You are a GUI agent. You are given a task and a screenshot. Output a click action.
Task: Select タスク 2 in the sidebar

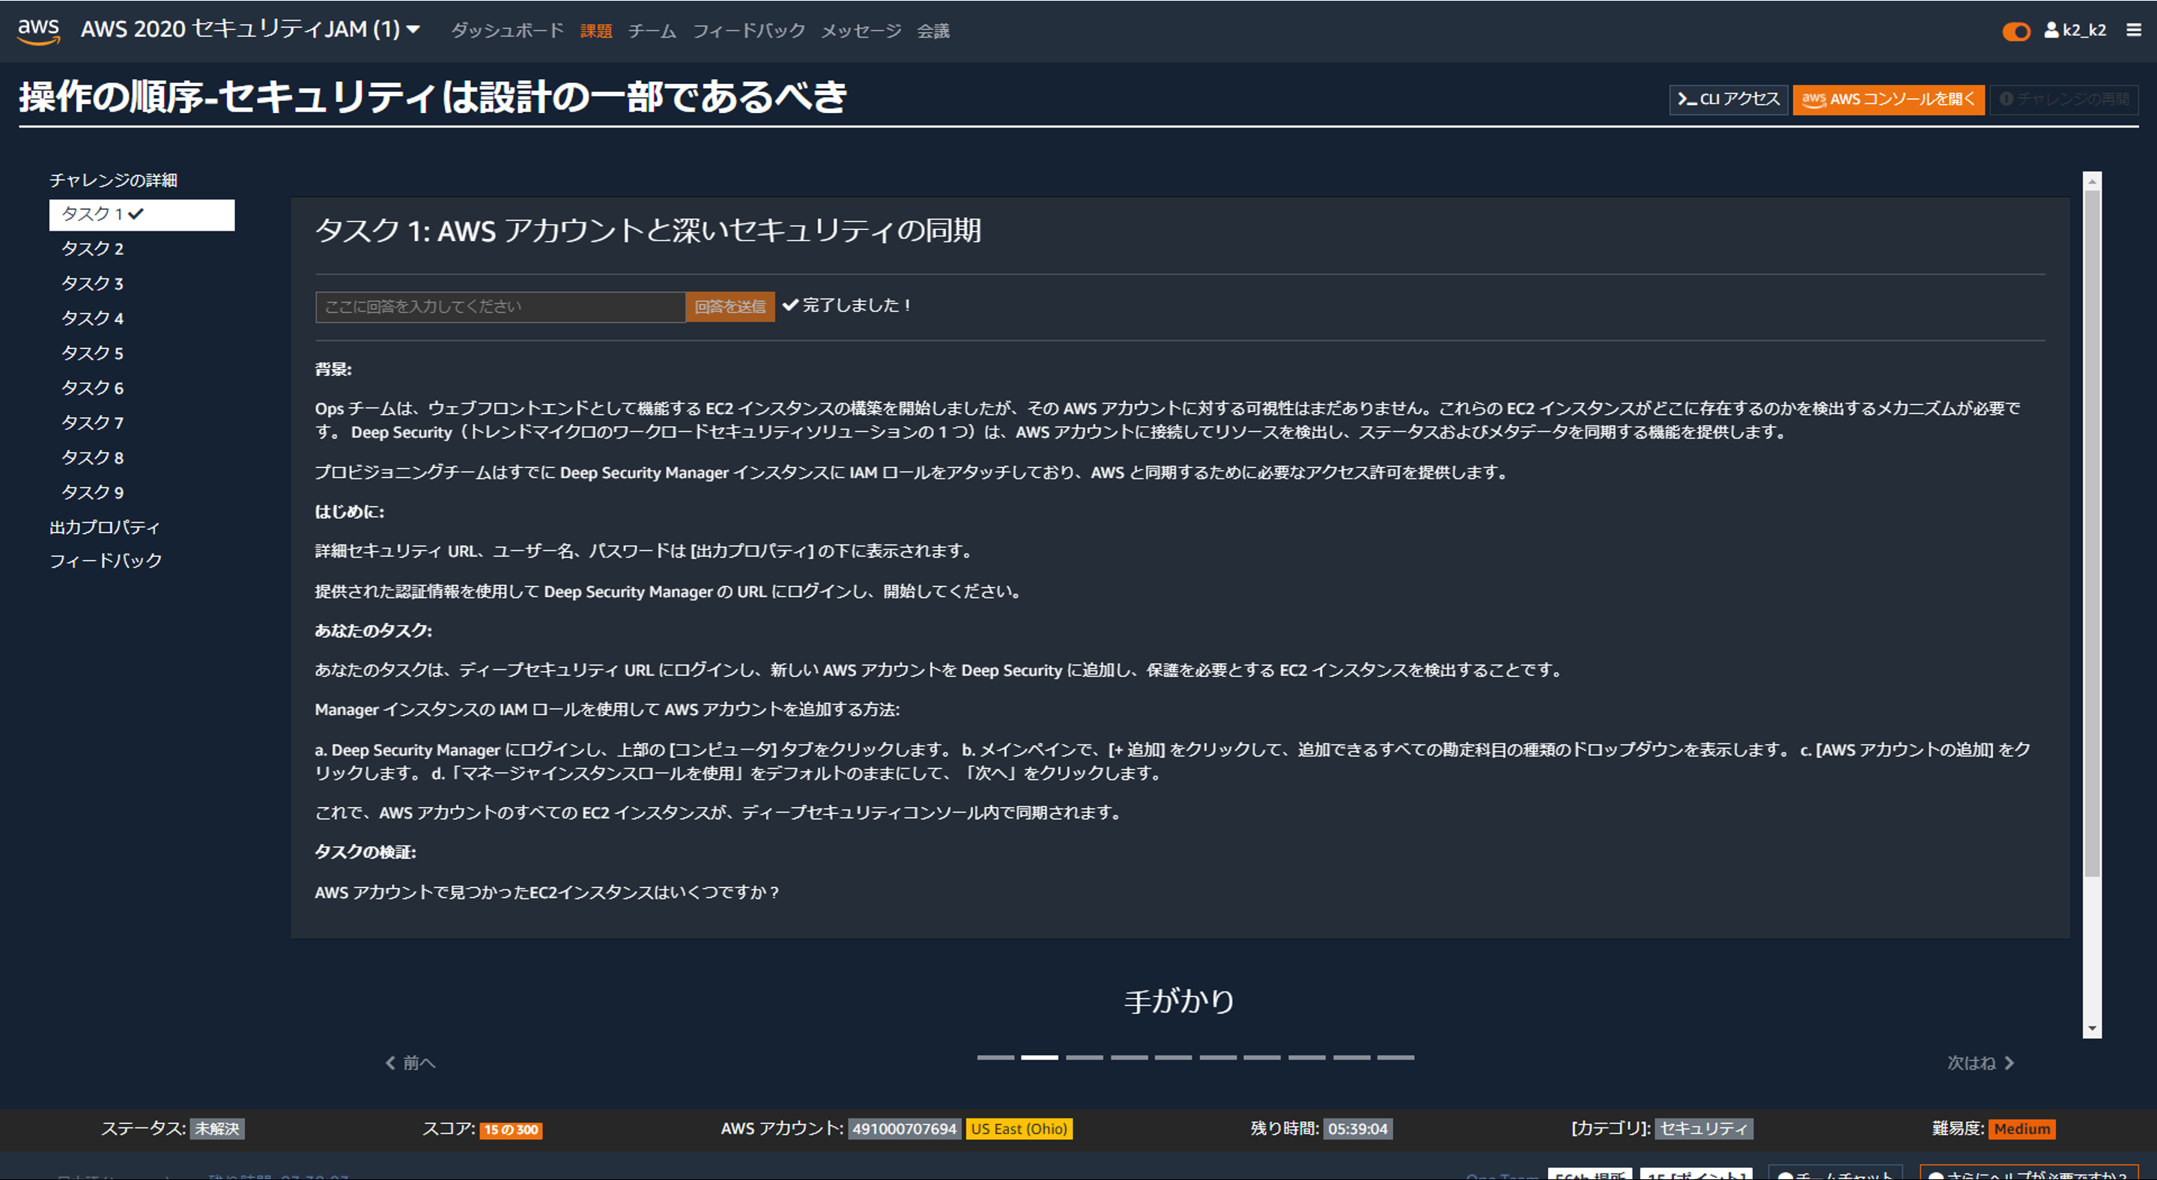[92, 249]
